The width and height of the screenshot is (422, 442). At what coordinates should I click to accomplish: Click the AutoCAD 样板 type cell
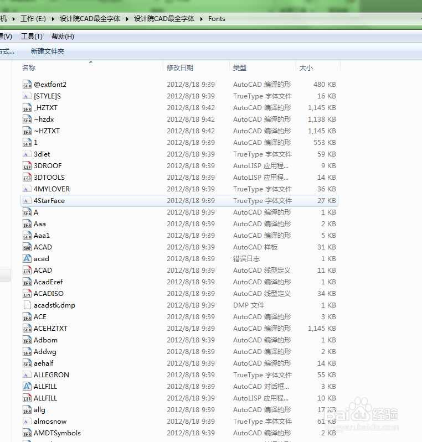255,247
